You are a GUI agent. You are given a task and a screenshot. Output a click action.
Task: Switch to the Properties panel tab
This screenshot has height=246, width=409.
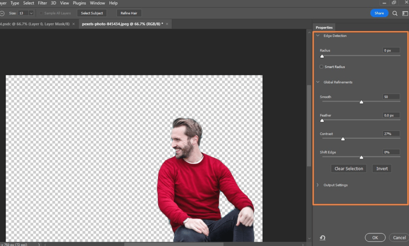pyautogui.click(x=324, y=28)
